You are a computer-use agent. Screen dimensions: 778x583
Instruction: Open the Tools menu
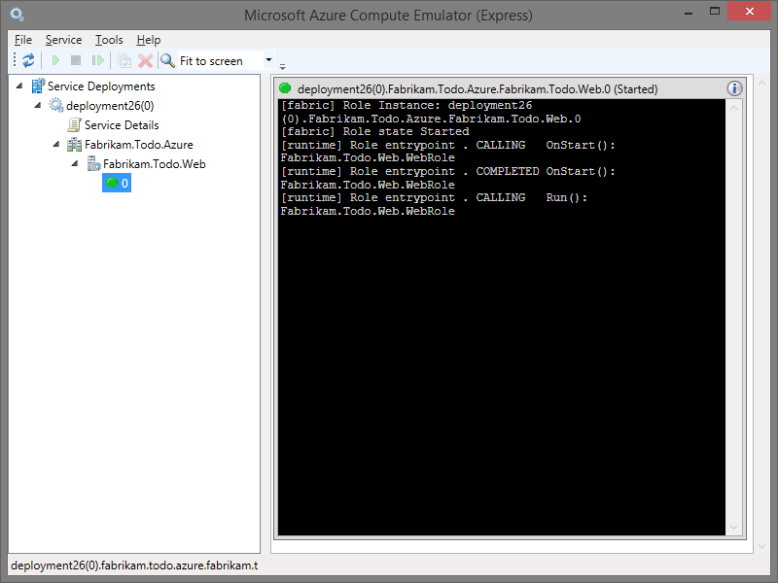(x=108, y=40)
